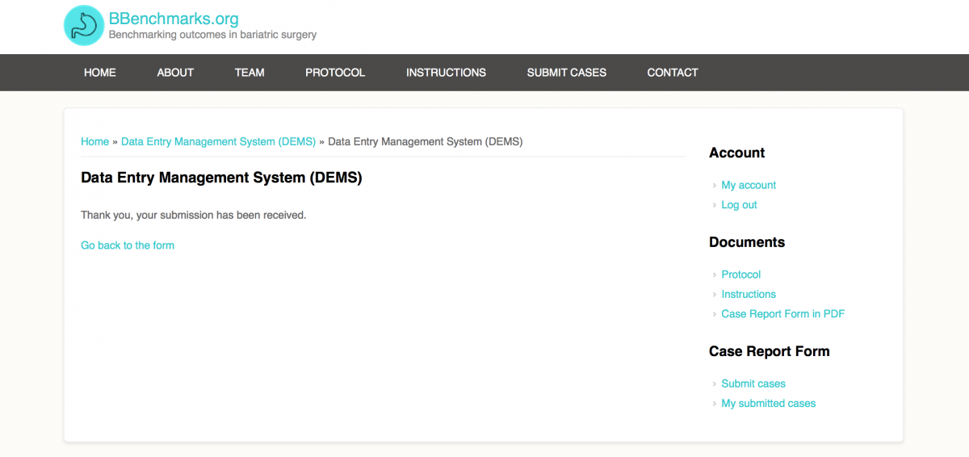
Task: Open the BBenchmarks.org site title link
Action: pos(173,19)
